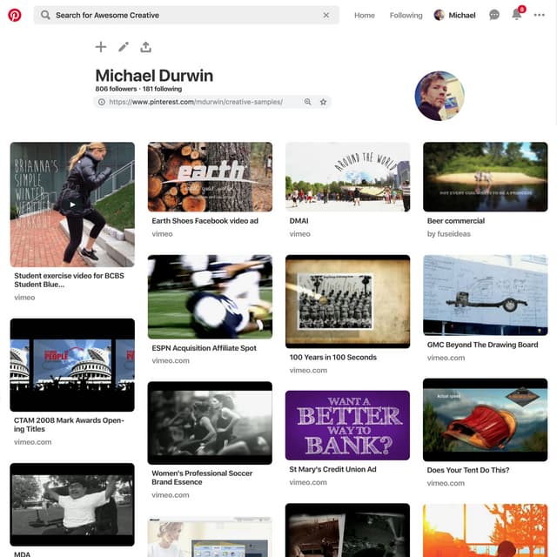Screen dimensions: 557x557
Task: Open the Earth Shoes video thumbnail
Action: (x=210, y=177)
